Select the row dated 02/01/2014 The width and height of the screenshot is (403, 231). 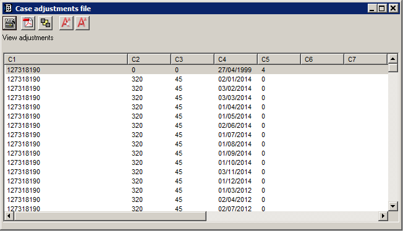click(x=197, y=79)
